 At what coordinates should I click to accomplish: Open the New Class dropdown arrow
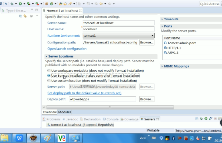[56, 4]
